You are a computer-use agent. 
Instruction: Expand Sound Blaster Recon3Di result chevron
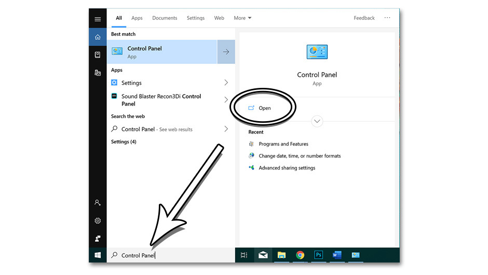[226, 100]
